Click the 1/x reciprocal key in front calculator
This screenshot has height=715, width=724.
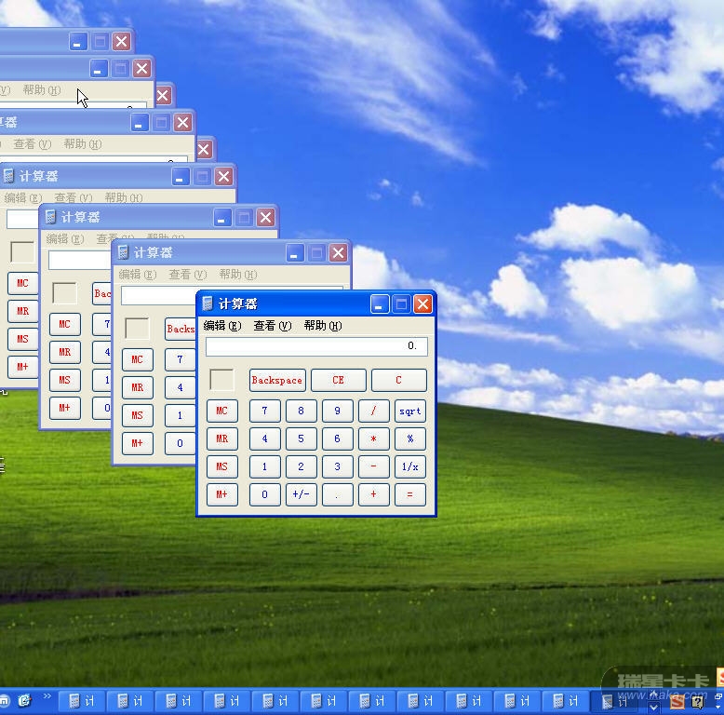pos(410,466)
